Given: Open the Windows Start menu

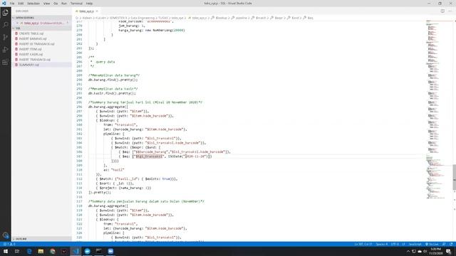Looking at the screenshot, I should [x=6, y=251].
